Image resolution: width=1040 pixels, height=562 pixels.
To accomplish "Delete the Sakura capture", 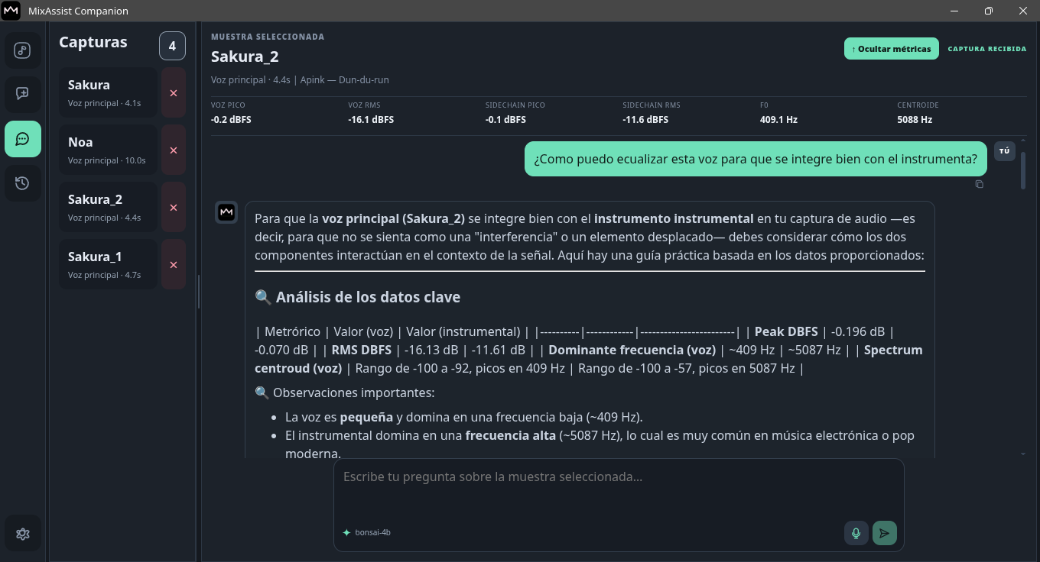I will tap(174, 92).
